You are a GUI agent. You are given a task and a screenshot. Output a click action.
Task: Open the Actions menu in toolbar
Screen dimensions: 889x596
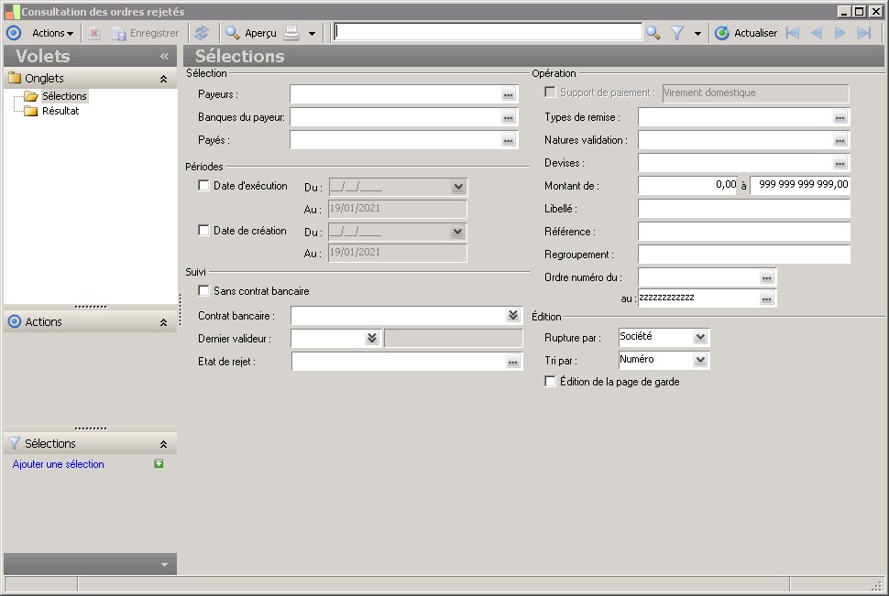[52, 33]
